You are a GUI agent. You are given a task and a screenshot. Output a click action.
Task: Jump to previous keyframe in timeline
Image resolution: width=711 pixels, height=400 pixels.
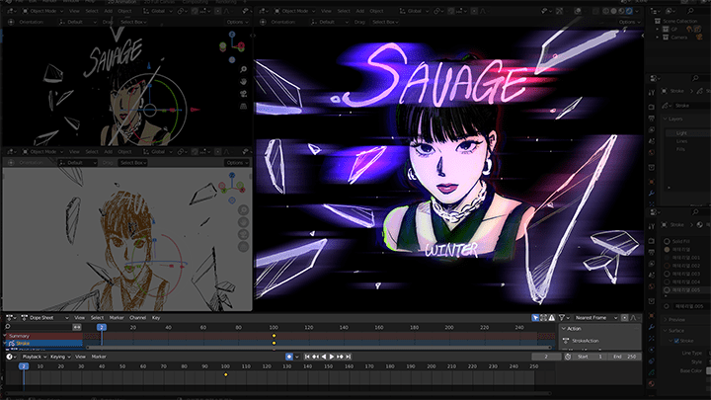click(x=315, y=357)
